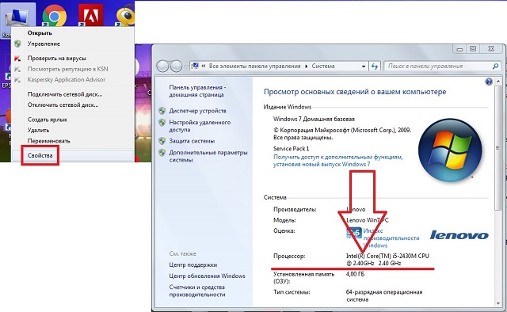Viewport: 507px width, 312px height.
Task: Open Защита системы link
Action: [192, 141]
